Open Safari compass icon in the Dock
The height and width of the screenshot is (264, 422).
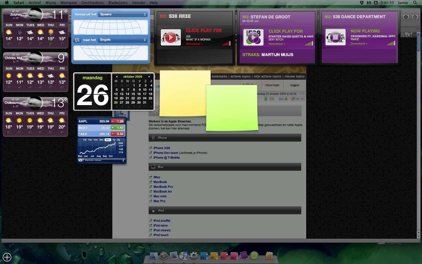pyautogui.click(x=164, y=256)
